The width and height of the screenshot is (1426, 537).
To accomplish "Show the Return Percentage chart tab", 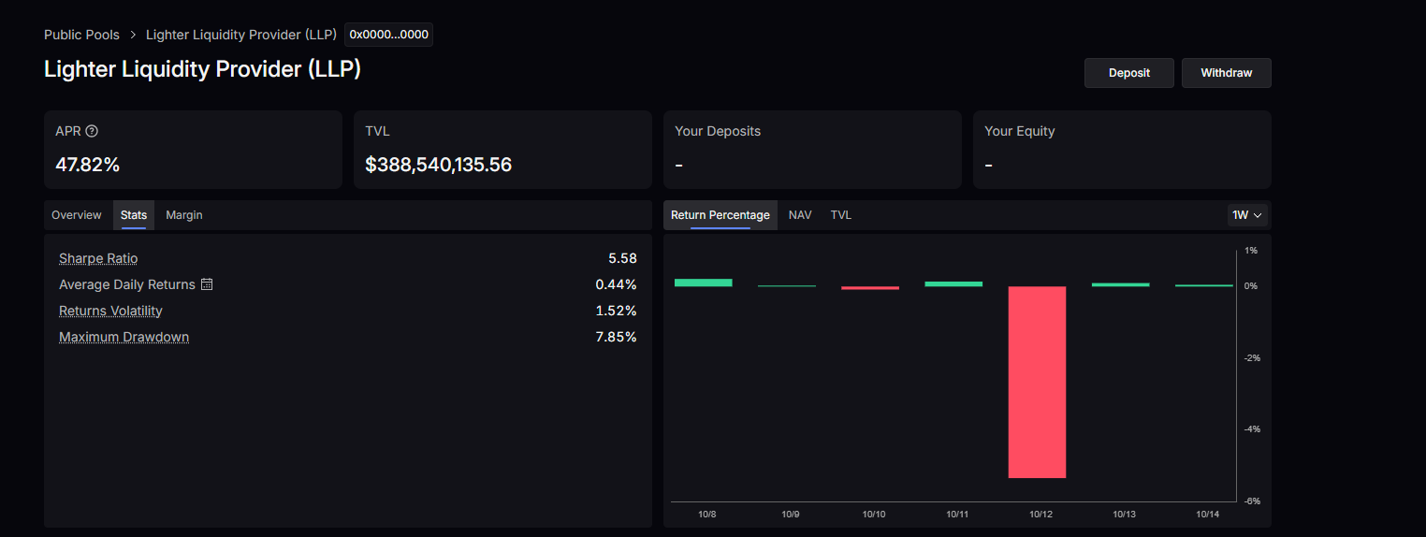I will (720, 215).
